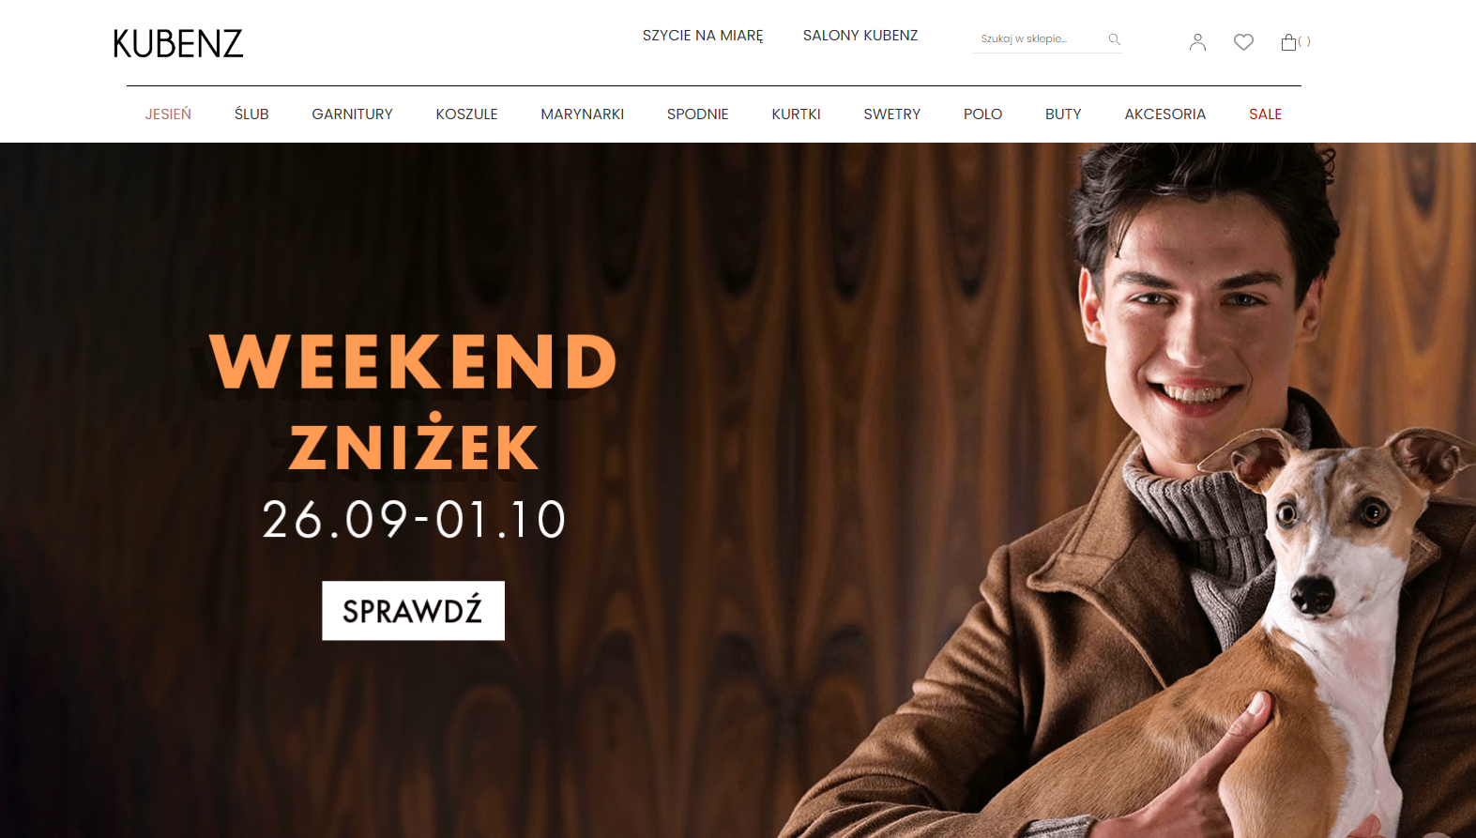The height and width of the screenshot is (838, 1476).
Task: Select the ŚLUB menu item
Action: tap(251, 114)
